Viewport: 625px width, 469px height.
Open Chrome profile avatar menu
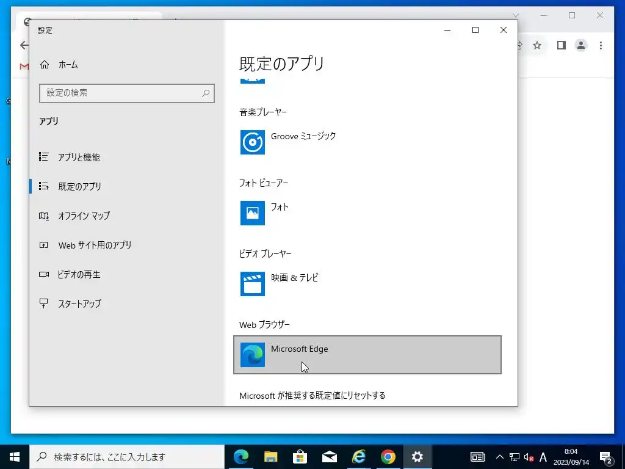coord(581,45)
